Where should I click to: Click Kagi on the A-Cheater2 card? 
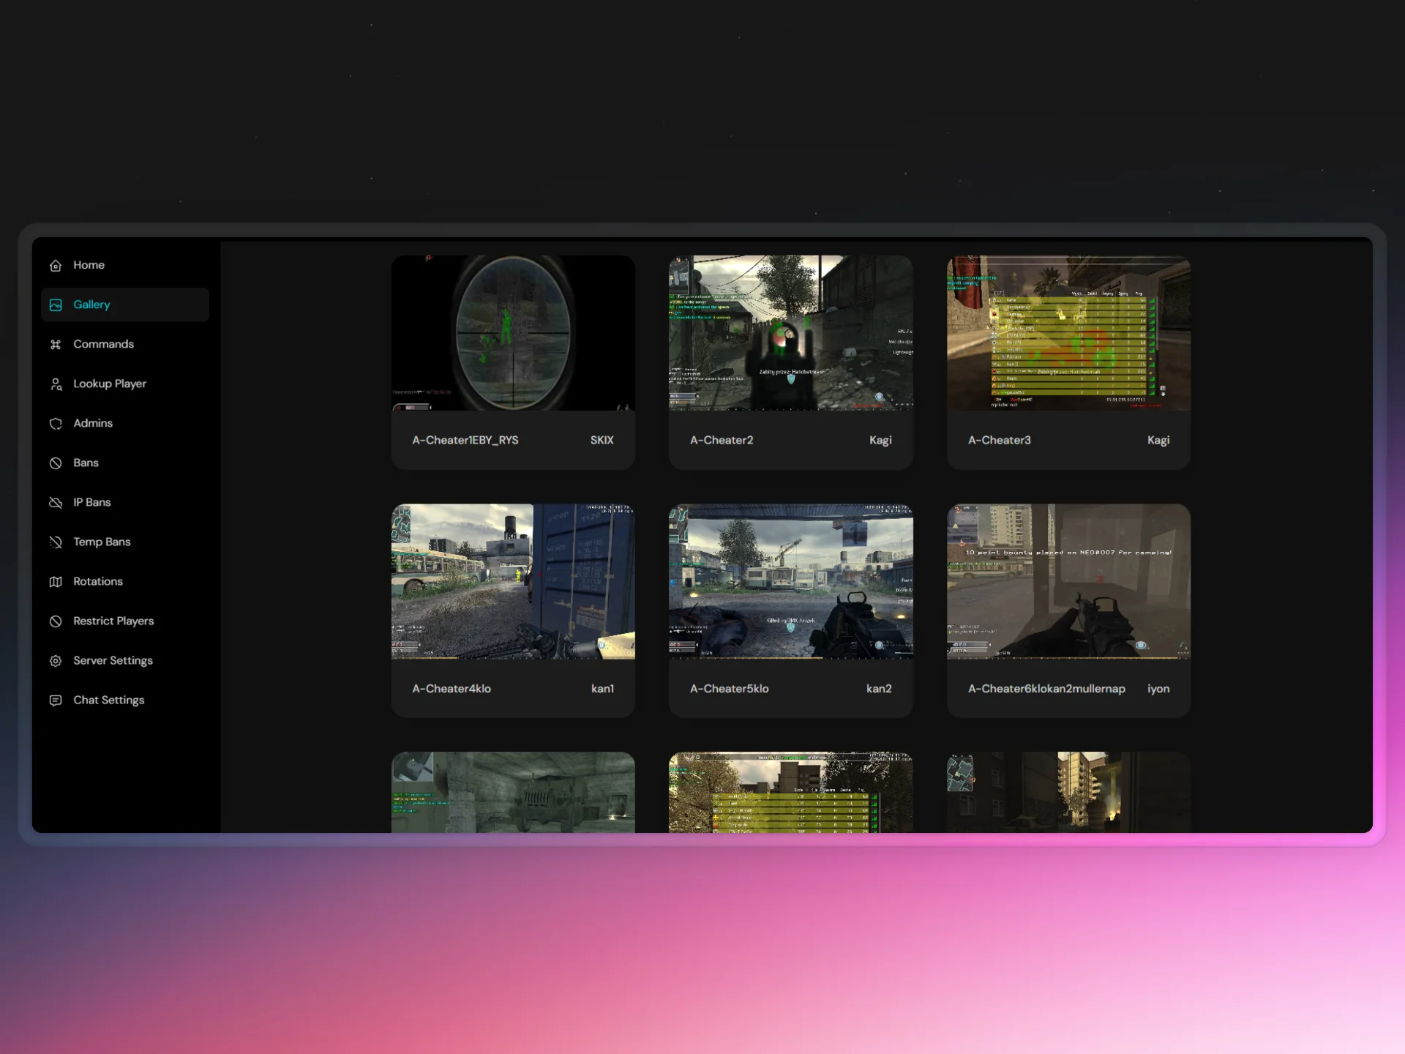tap(880, 440)
